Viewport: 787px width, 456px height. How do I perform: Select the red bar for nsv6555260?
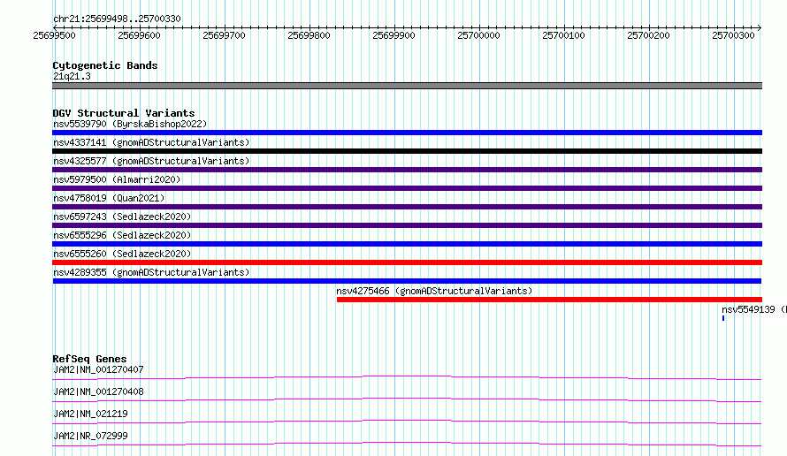(407, 262)
